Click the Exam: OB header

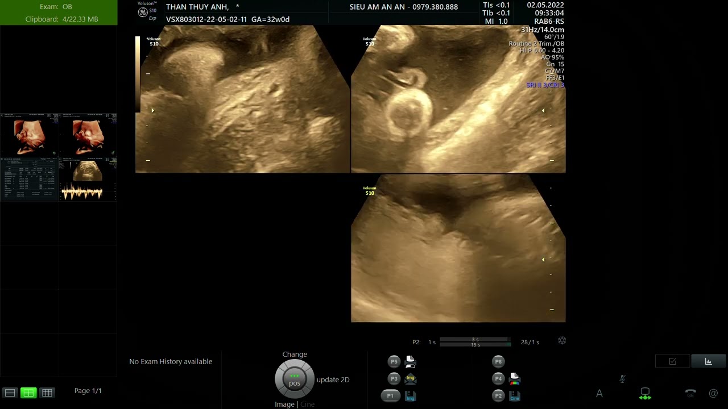tap(56, 7)
